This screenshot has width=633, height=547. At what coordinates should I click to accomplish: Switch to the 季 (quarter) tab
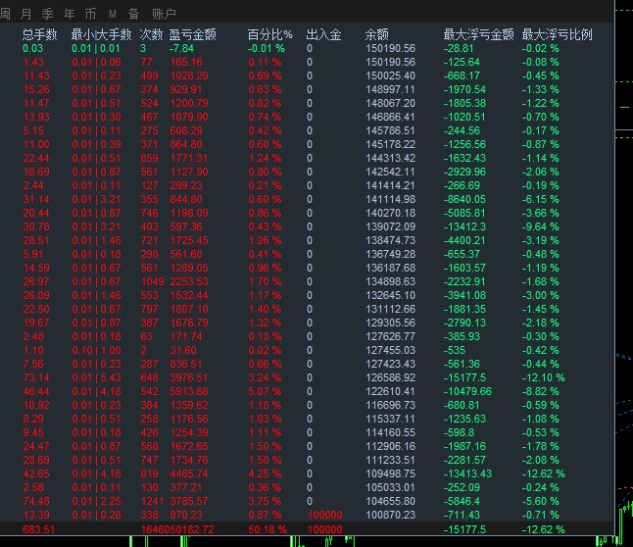[48, 14]
